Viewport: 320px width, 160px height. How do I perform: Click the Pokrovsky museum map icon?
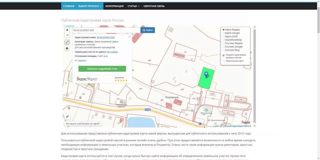(206, 110)
